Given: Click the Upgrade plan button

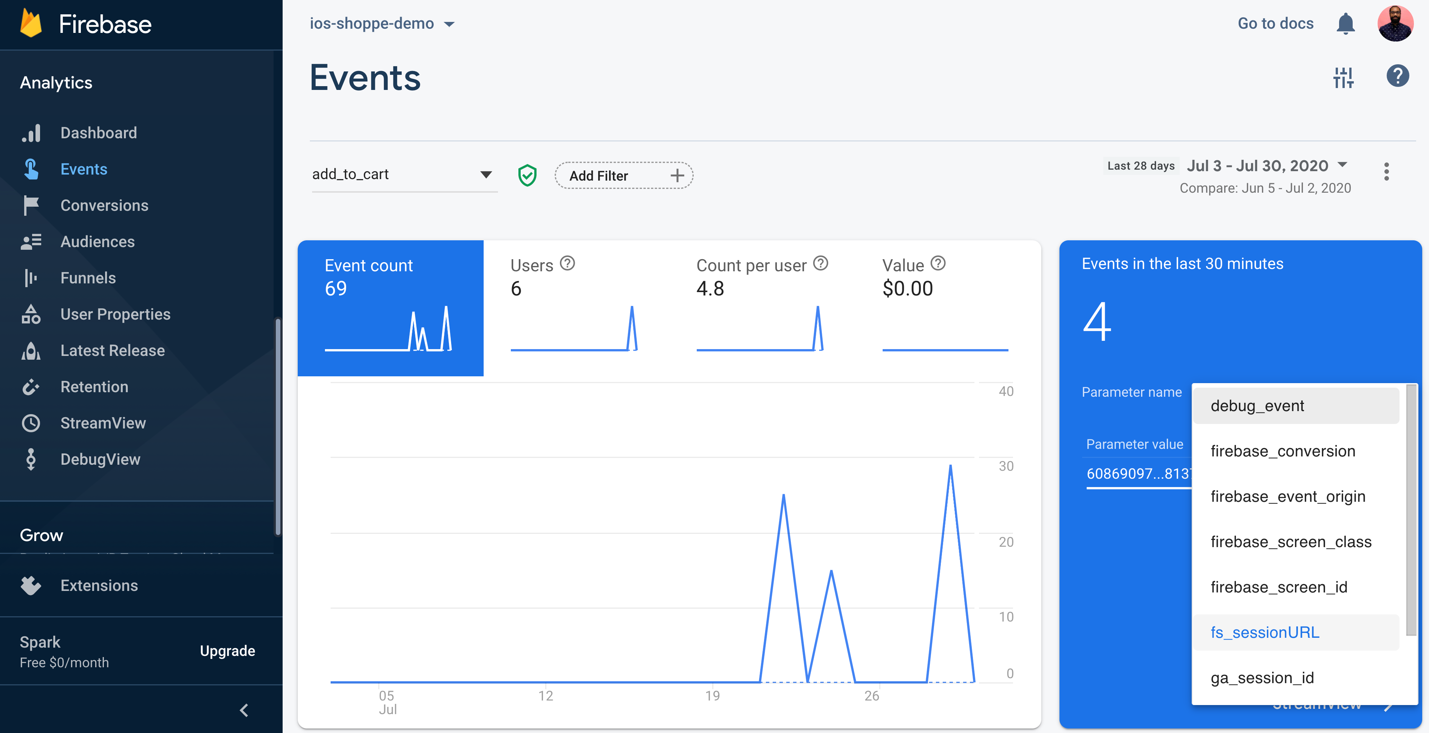Looking at the screenshot, I should (x=227, y=651).
